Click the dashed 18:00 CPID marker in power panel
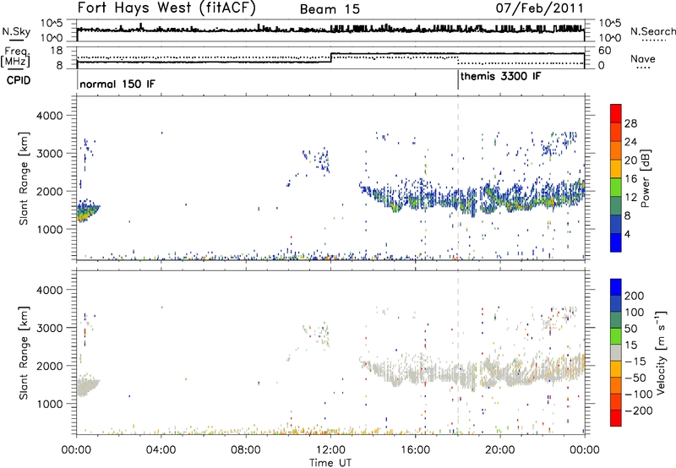This screenshot has height=468, width=676. tap(458, 178)
